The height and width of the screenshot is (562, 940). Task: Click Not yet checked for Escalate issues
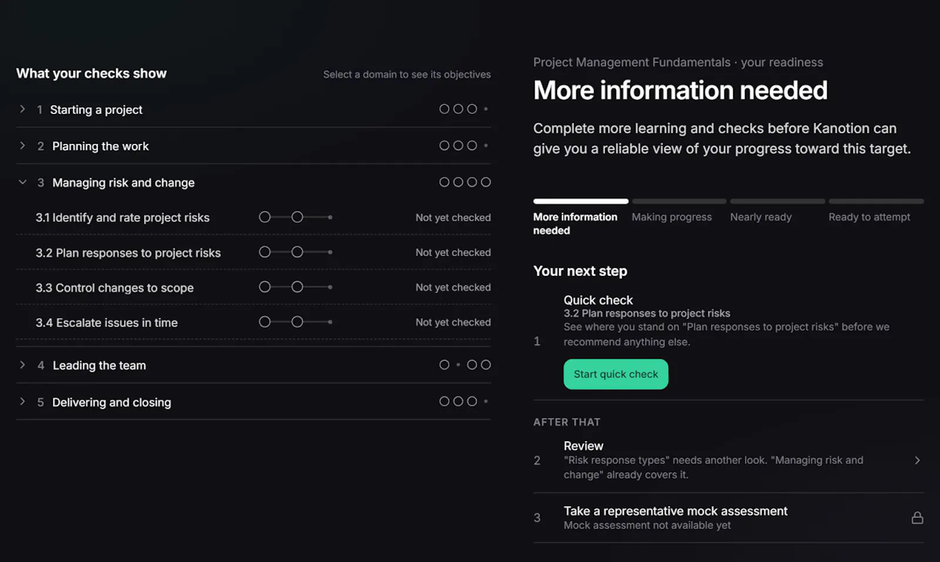[453, 322]
